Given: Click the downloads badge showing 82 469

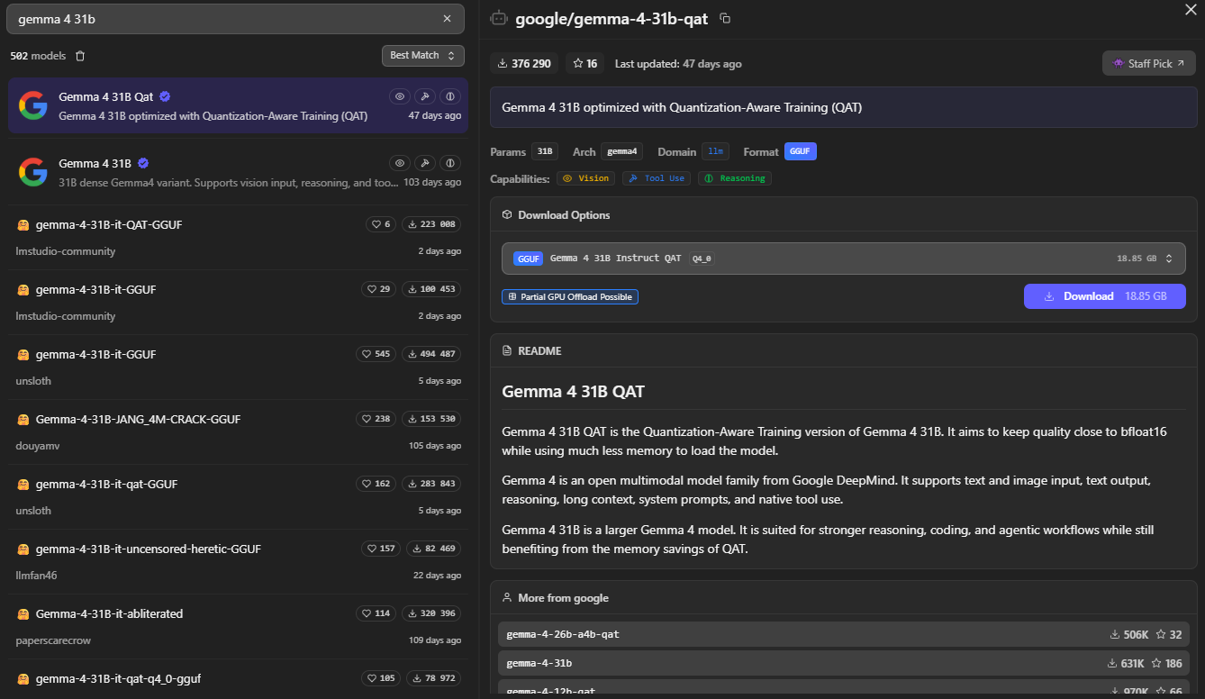Looking at the screenshot, I should pos(434,549).
